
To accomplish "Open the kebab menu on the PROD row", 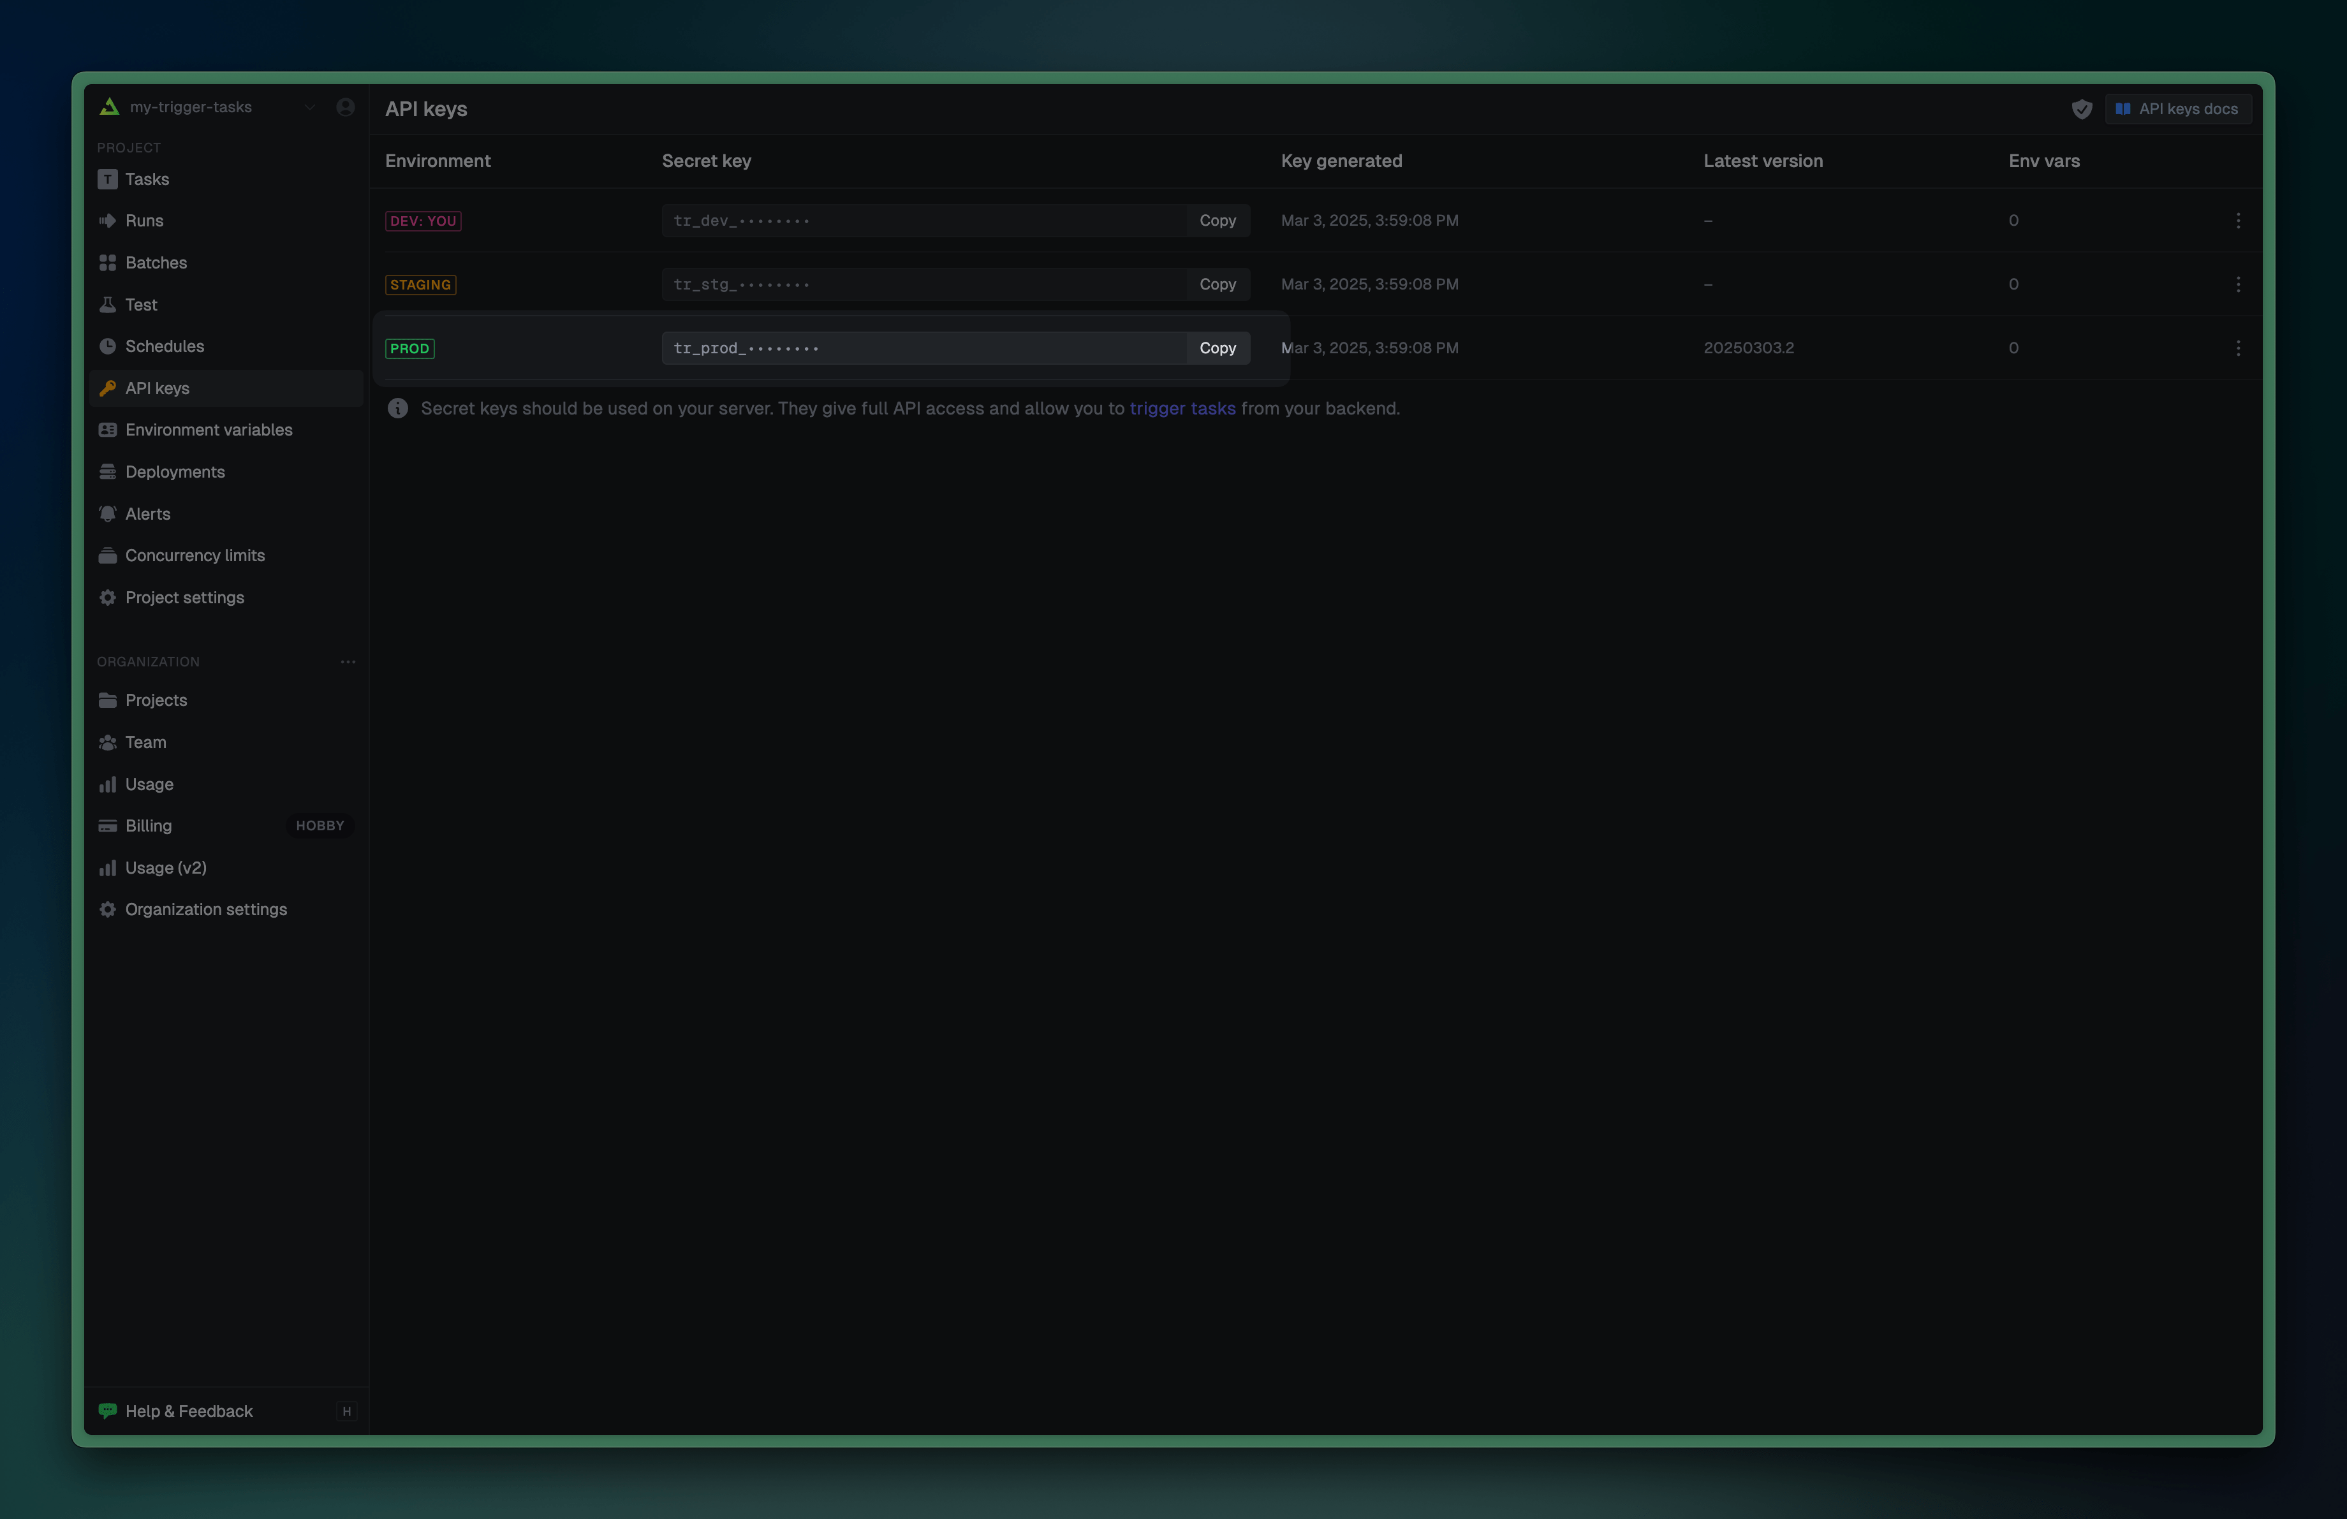I will (2237, 348).
